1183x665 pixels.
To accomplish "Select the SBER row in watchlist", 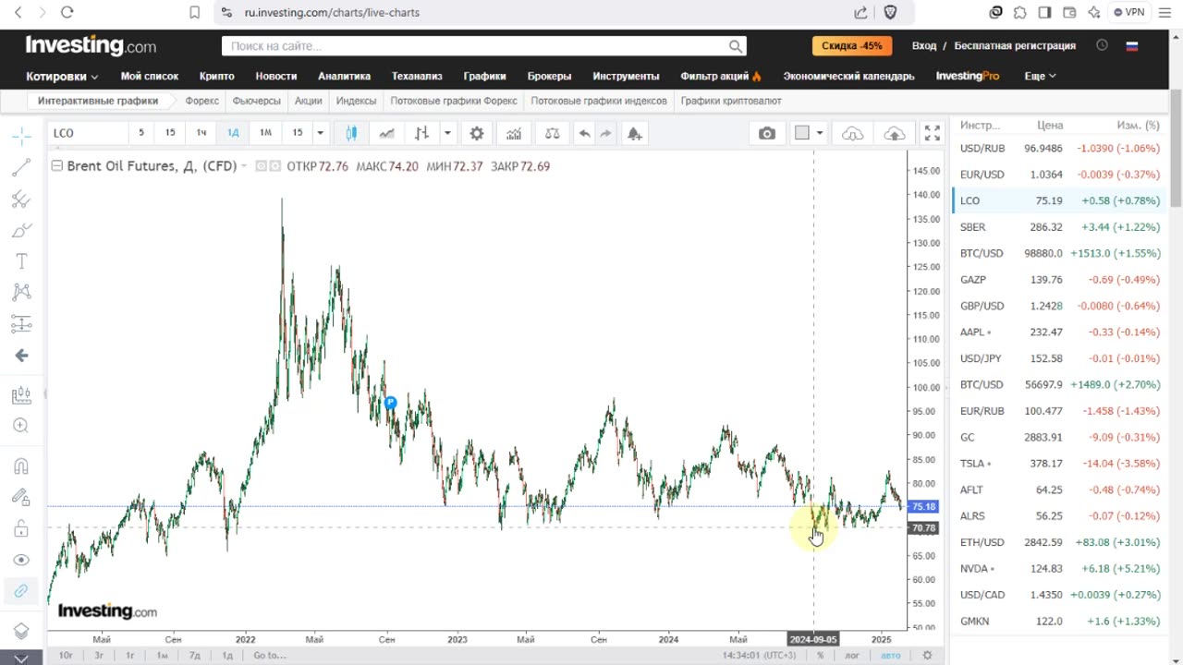I will point(1060,226).
